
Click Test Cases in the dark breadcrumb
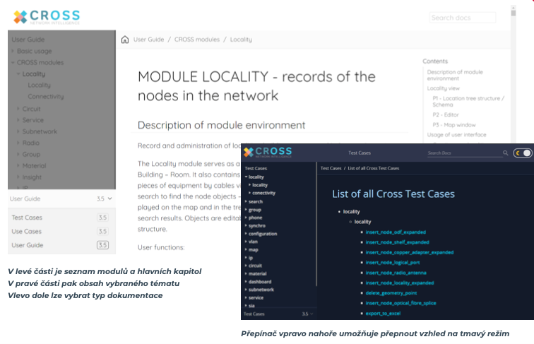(x=331, y=168)
